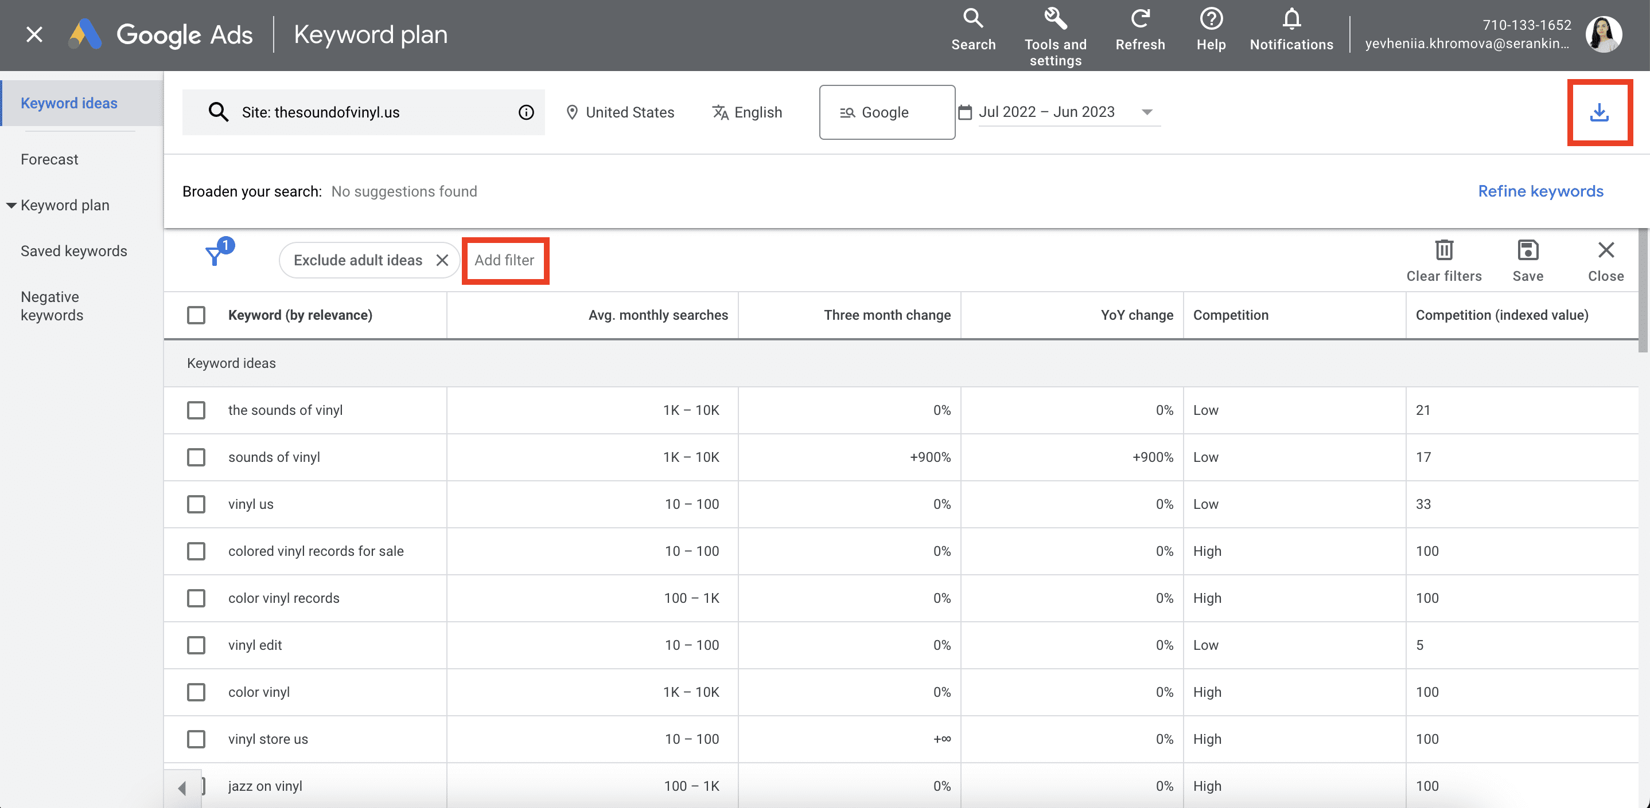
Task: Check the colored vinyl records for sale keyword
Action: pyautogui.click(x=197, y=551)
